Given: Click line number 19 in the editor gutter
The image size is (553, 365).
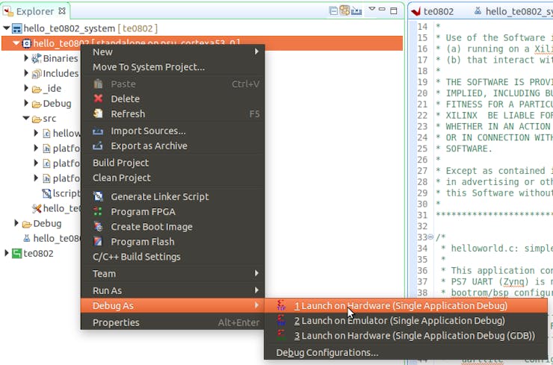Looking at the screenshot, I should coord(422,82).
